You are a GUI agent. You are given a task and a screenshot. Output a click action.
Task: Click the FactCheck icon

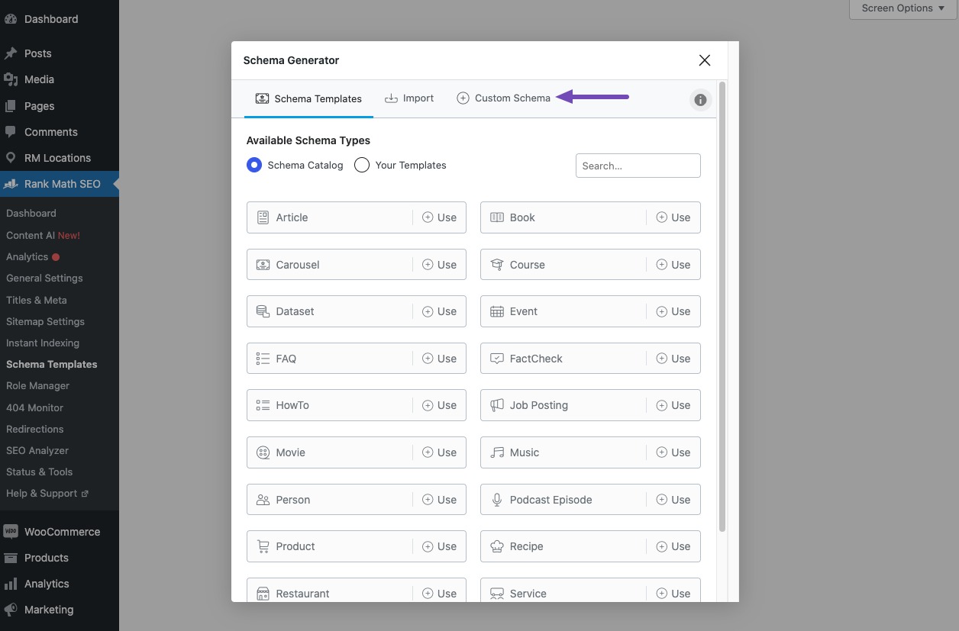point(496,359)
